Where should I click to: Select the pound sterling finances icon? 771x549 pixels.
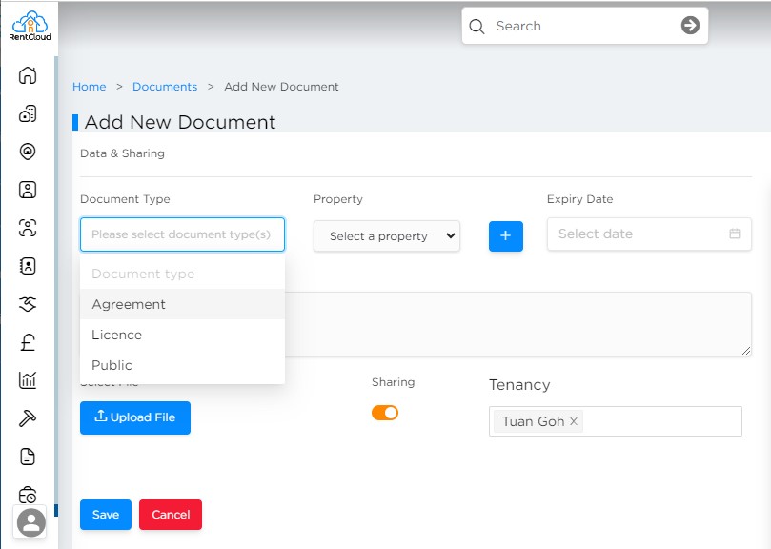[x=29, y=342]
